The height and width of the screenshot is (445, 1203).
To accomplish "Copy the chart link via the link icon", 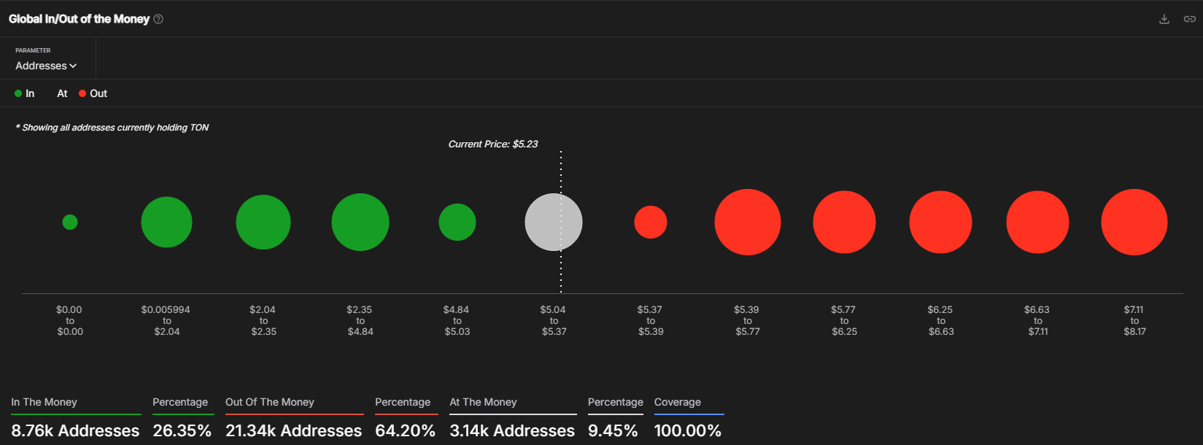I will tap(1190, 19).
